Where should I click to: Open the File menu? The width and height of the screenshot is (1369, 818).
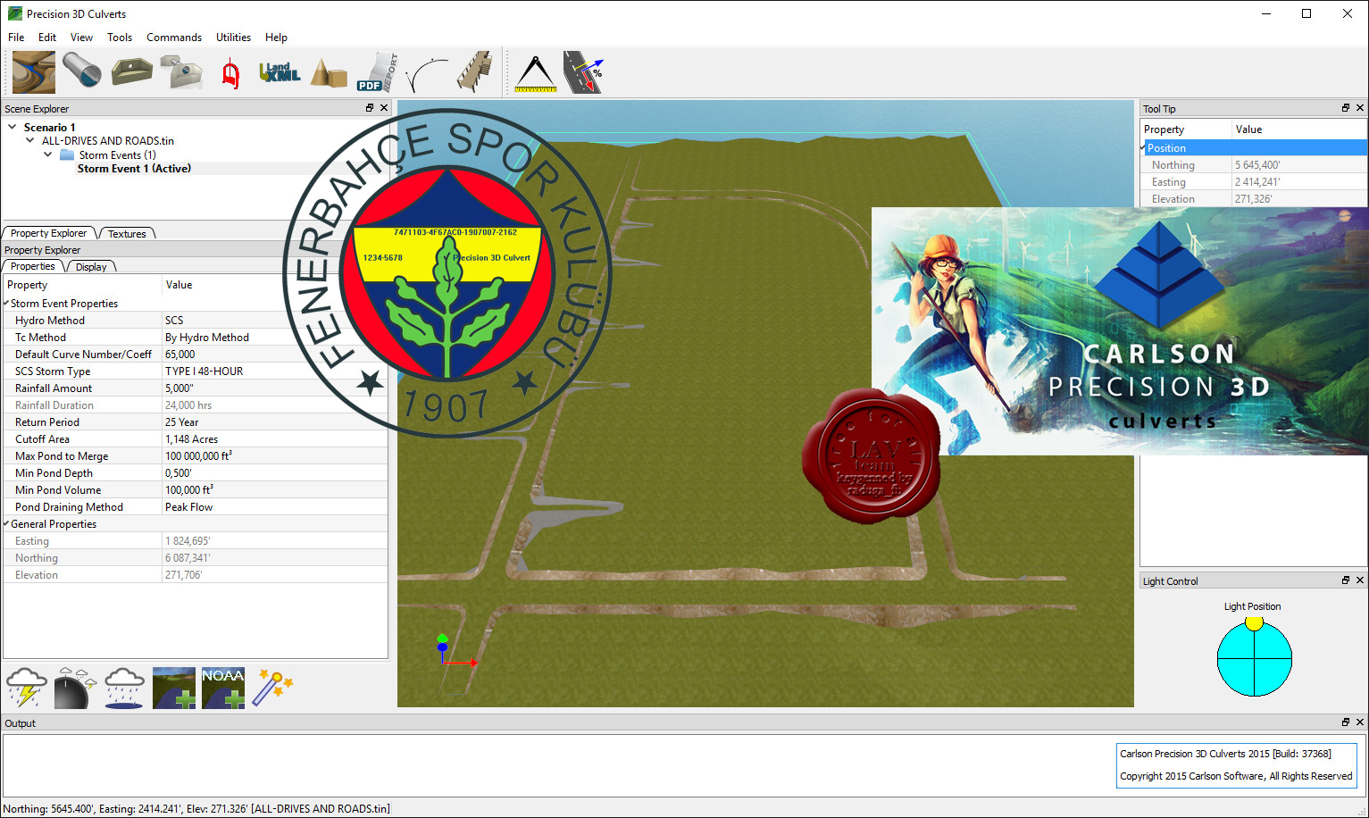pos(16,37)
